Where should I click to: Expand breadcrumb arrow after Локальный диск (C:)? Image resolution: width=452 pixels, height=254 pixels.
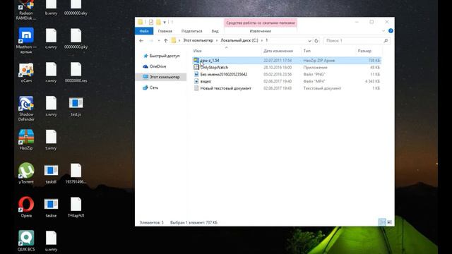[262, 41]
